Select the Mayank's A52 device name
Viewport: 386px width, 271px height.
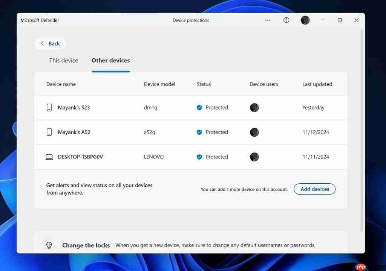[x=74, y=132]
